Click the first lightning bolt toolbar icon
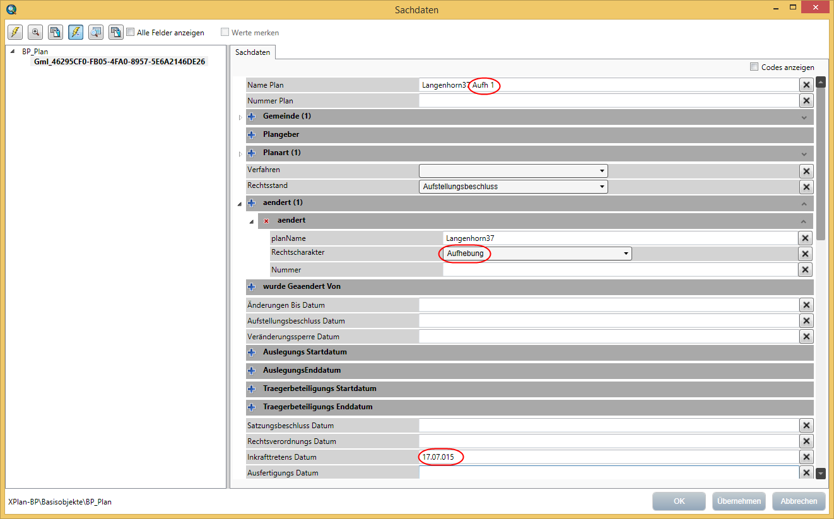The width and height of the screenshot is (834, 519). click(x=15, y=32)
